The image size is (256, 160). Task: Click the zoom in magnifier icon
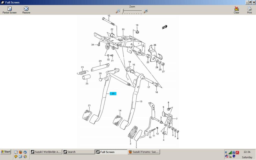[146, 11]
